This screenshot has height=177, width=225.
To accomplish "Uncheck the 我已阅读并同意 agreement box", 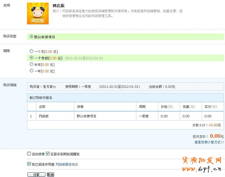I will (30, 164).
